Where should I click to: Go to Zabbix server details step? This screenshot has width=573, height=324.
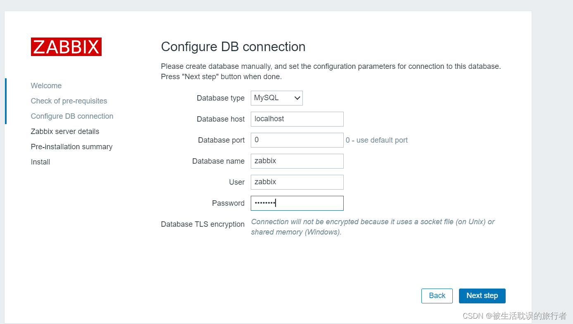(x=65, y=131)
